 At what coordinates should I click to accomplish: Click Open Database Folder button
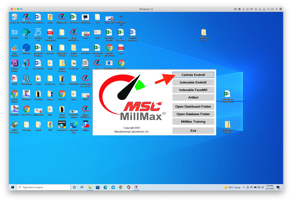pyautogui.click(x=193, y=114)
